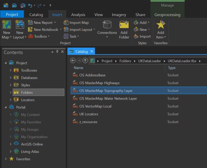The height and width of the screenshot is (168, 207).
Task: Switch to the Imagery ribbon tab
Action: [119, 15]
